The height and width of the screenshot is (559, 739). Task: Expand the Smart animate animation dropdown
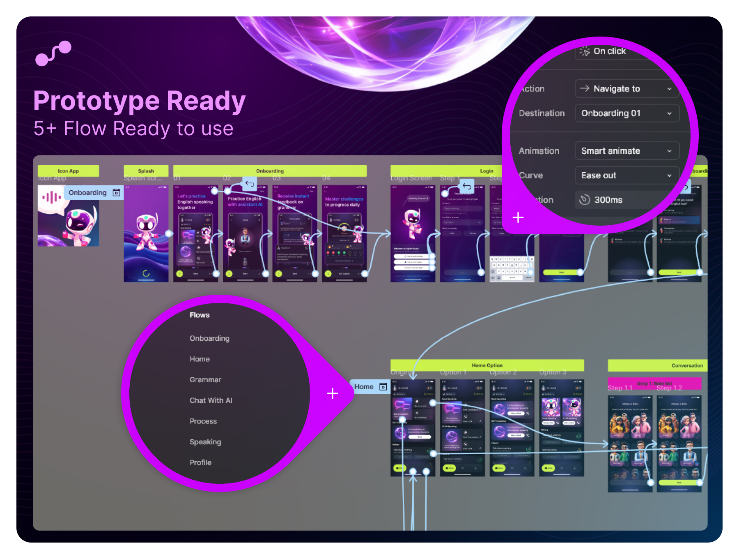tap(627, 151)
